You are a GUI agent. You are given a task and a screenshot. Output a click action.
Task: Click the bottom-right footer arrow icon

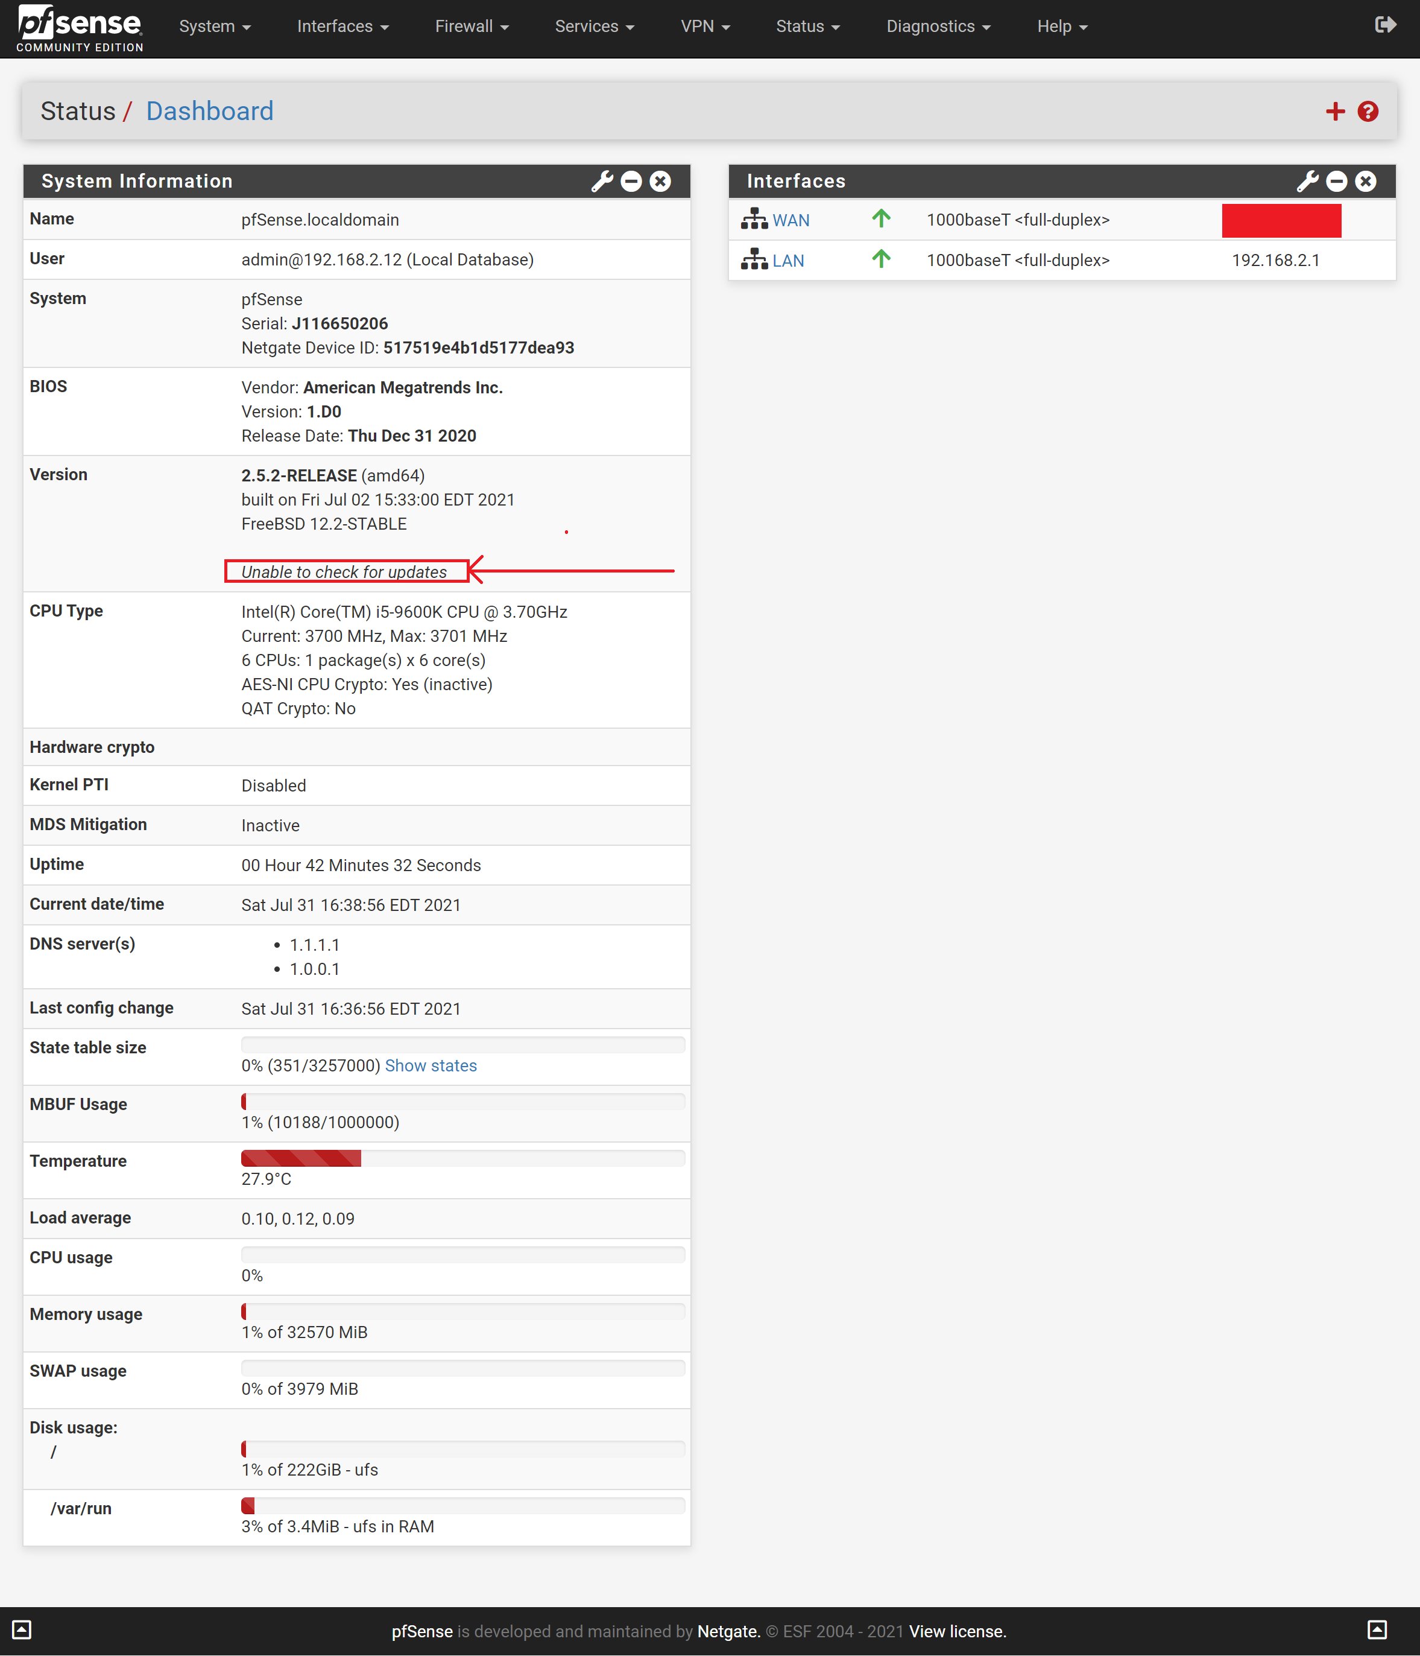1377,1629
